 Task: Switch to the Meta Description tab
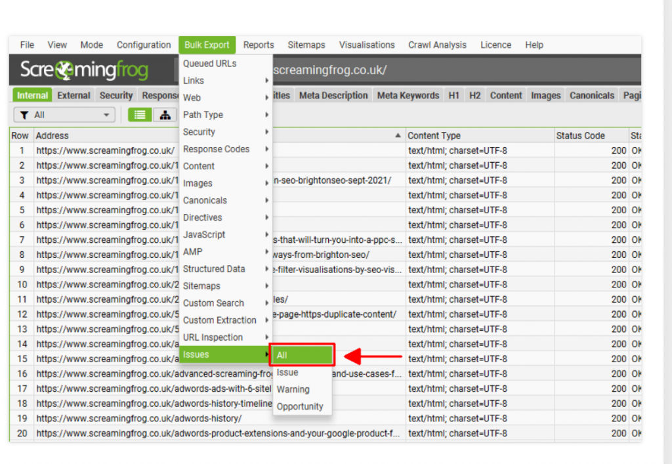click(x=333, y=95)
